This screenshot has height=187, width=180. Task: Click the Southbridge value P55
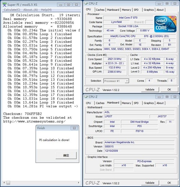[x=139, y=126]
